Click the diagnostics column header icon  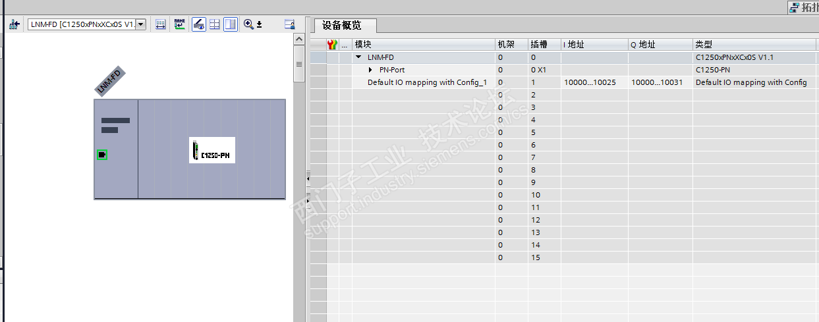pos(333,44)
